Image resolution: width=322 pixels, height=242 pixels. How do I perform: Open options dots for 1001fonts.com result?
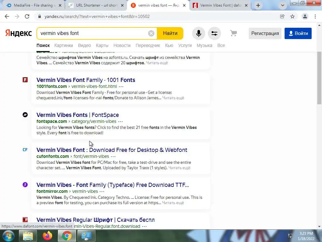pyautogui.click(x=121, y=87)
